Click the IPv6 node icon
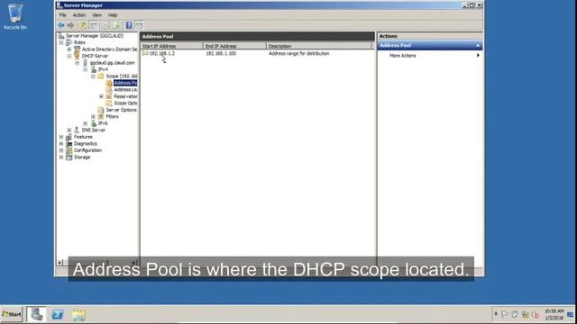The width and height of the screenshot is (577, 324). tap(94, 123)
